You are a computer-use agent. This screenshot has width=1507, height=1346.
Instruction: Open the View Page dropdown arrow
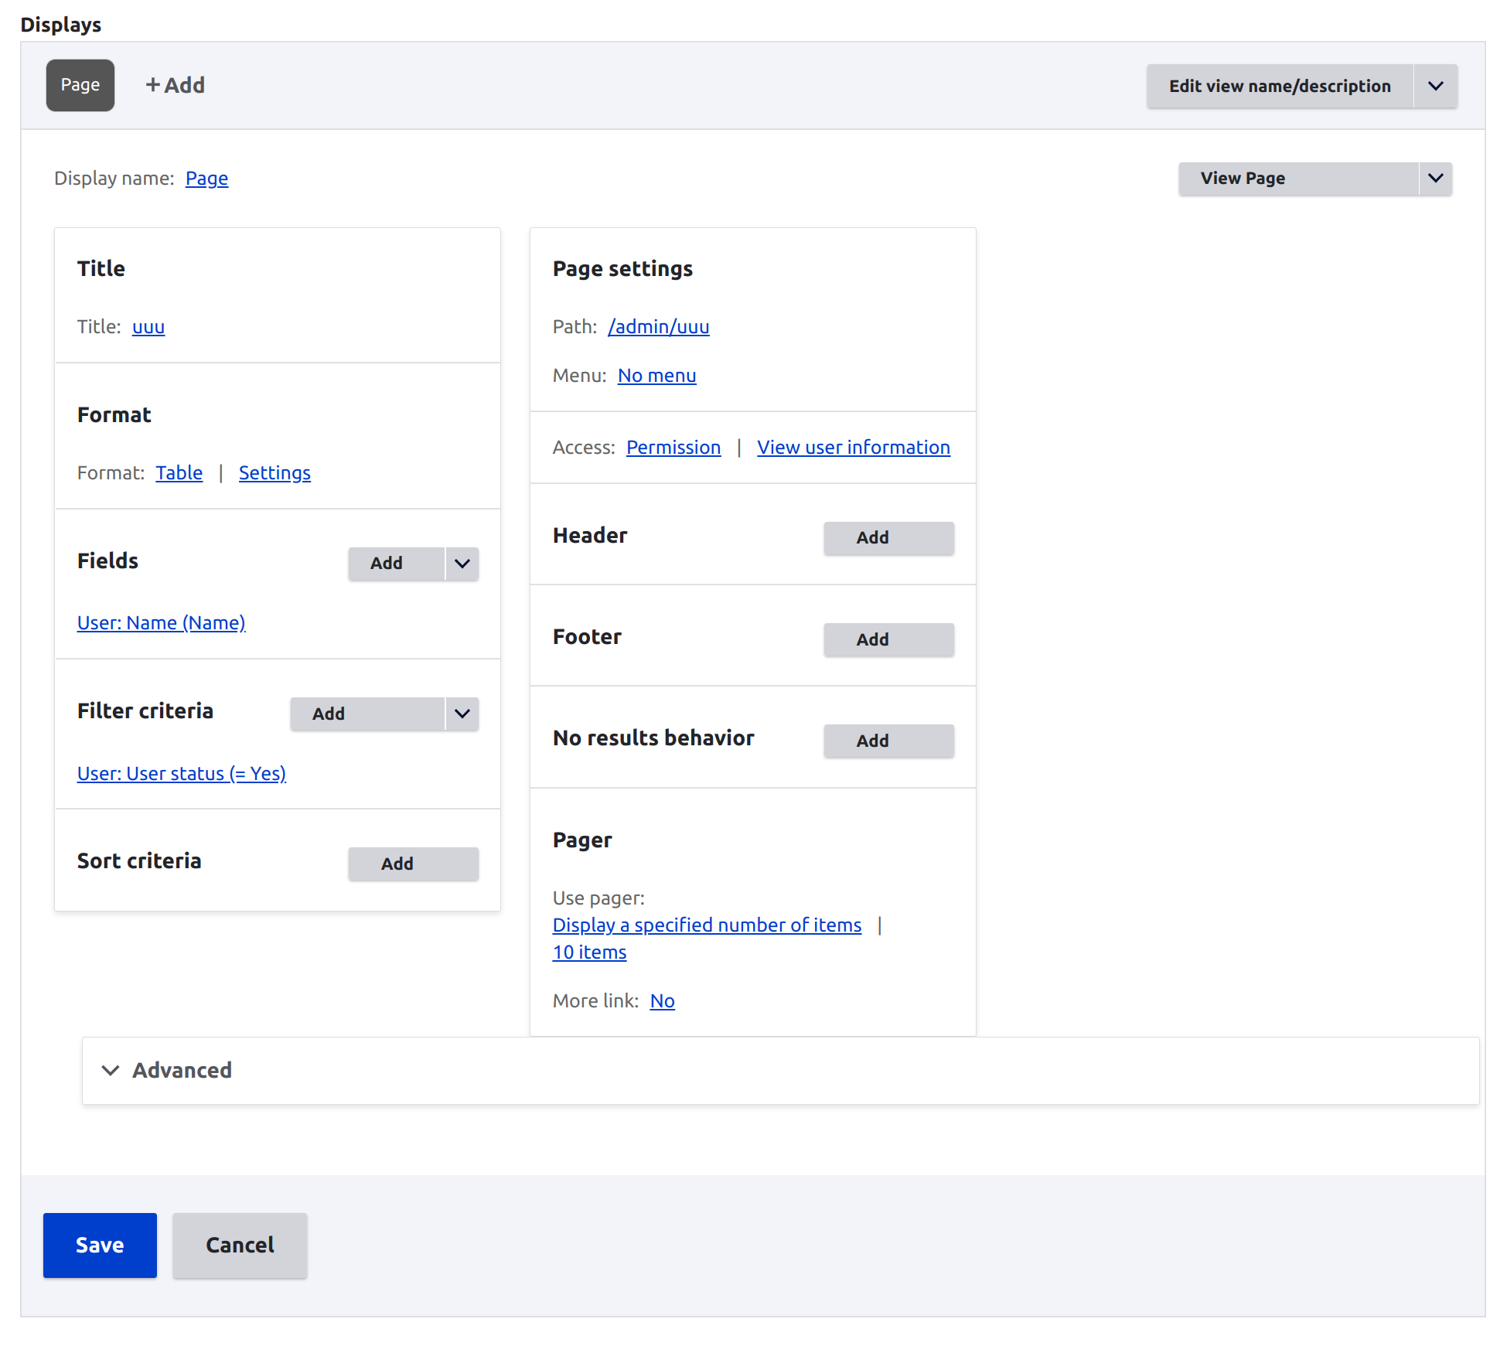click(x=1436, y=179)
